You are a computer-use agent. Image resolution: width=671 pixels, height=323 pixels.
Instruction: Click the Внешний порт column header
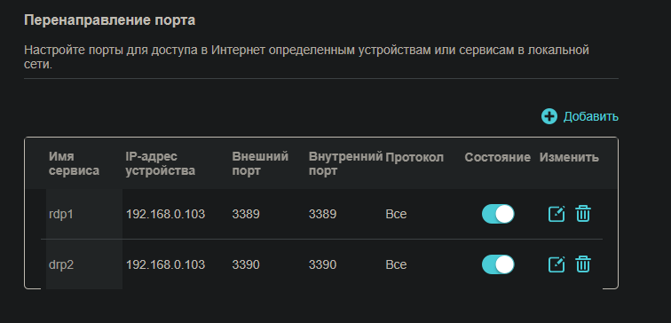tap(260, 164)
